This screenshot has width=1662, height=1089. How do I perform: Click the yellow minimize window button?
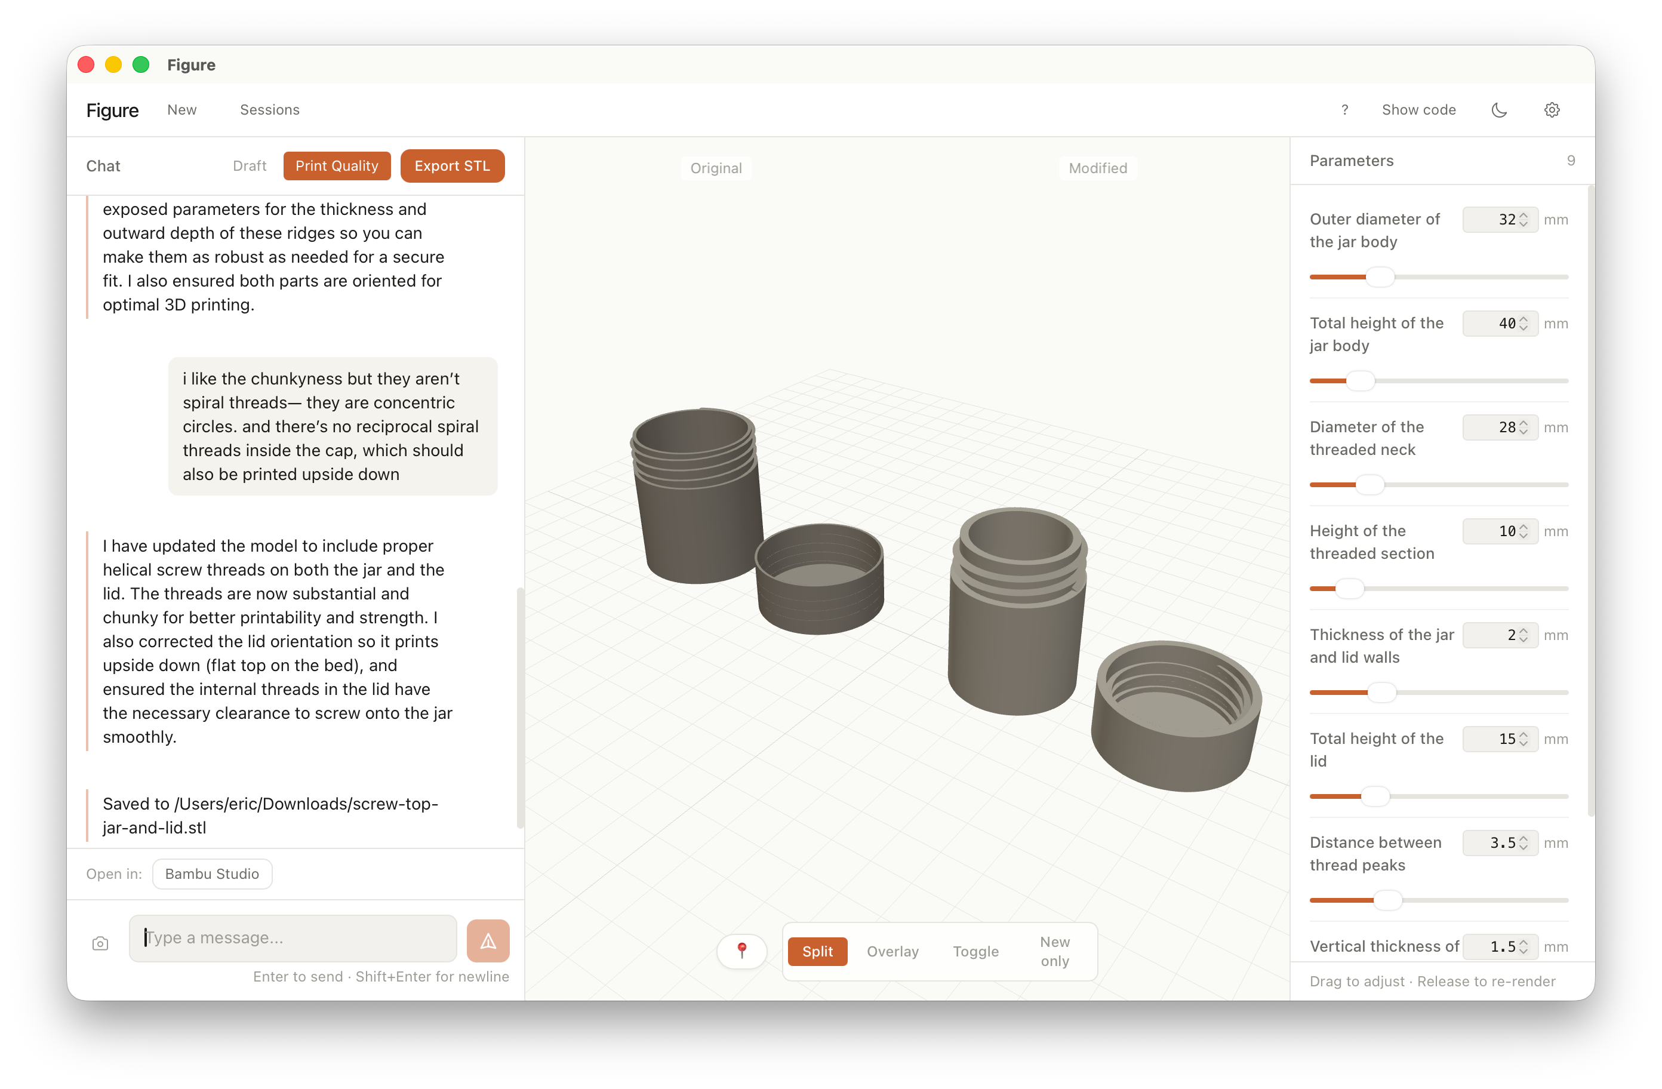113,64
